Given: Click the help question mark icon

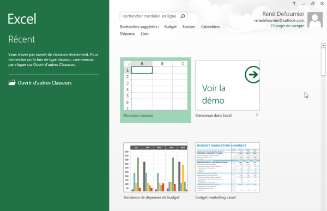Looking at the screenshot, I should click(294, 4).
